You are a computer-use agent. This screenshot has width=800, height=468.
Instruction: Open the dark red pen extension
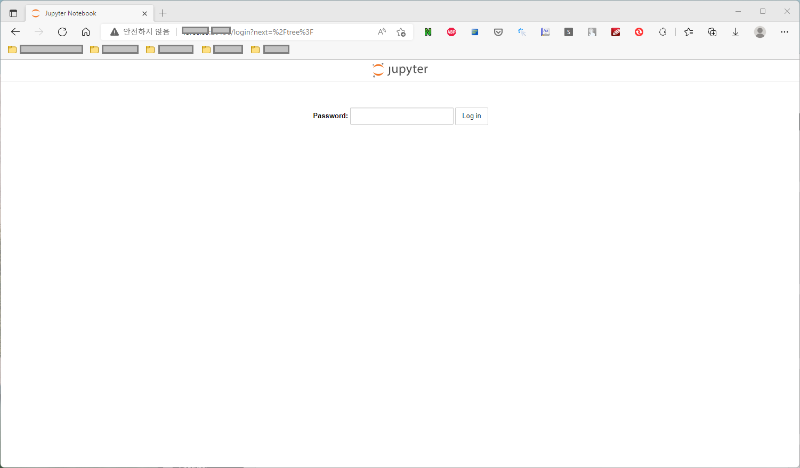(616, 32)
